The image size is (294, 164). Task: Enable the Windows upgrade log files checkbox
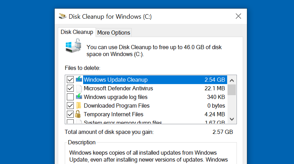pos(70,97)
